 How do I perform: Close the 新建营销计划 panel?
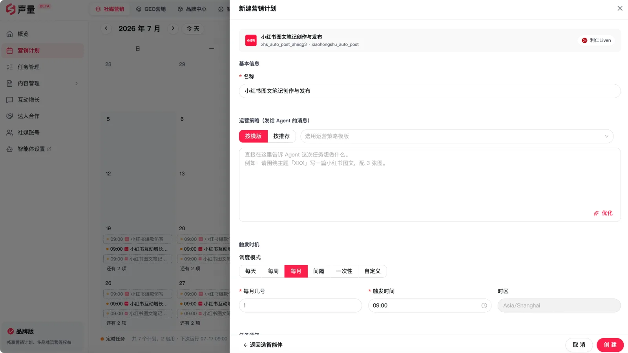click(620, 9)
